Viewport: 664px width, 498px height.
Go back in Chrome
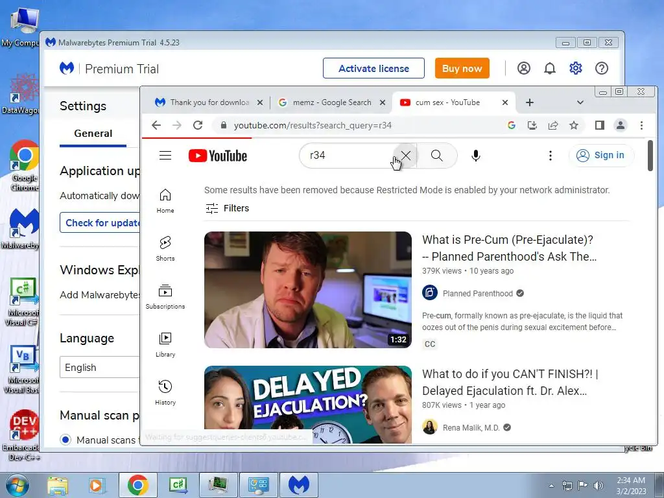coord(156,125)
